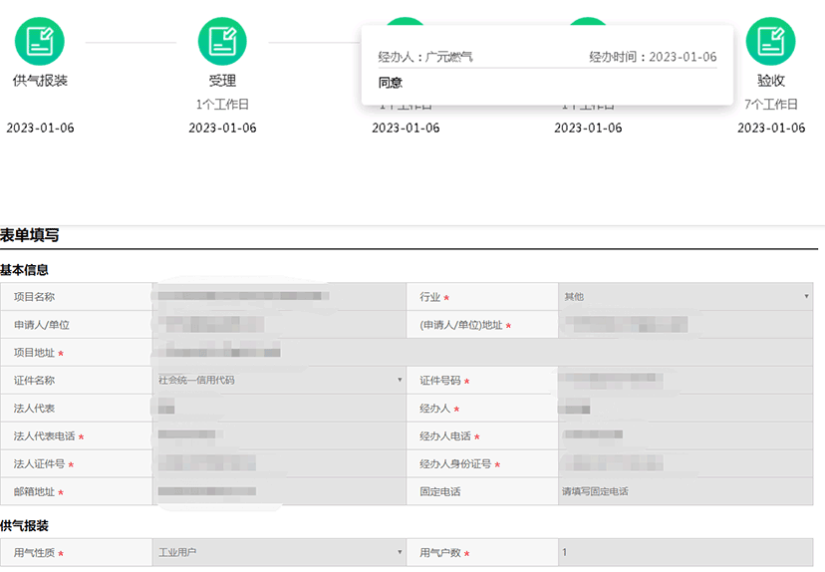Image resolution: width=825 pixels, height=572 pixels.
Task: Click the 受理 workflow step icon
Action: (222, 42)
